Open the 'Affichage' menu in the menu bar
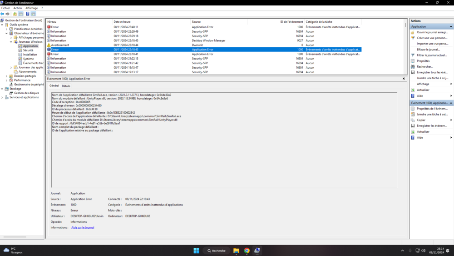The image size is (454, 256). click(x=31, y=8)
